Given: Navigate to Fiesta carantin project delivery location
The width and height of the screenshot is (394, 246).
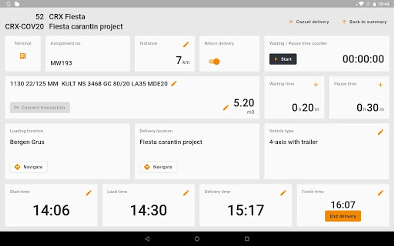Looking at the screenshot, I should coord(158,167).
